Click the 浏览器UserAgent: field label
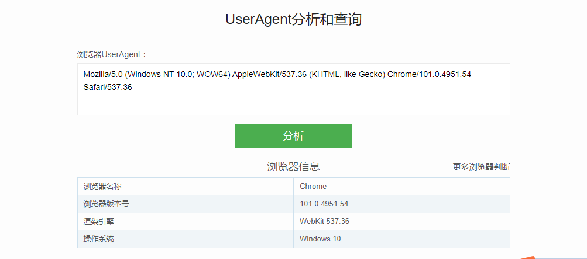The height and width of the screenshot is (259, 587). (112, 54)
